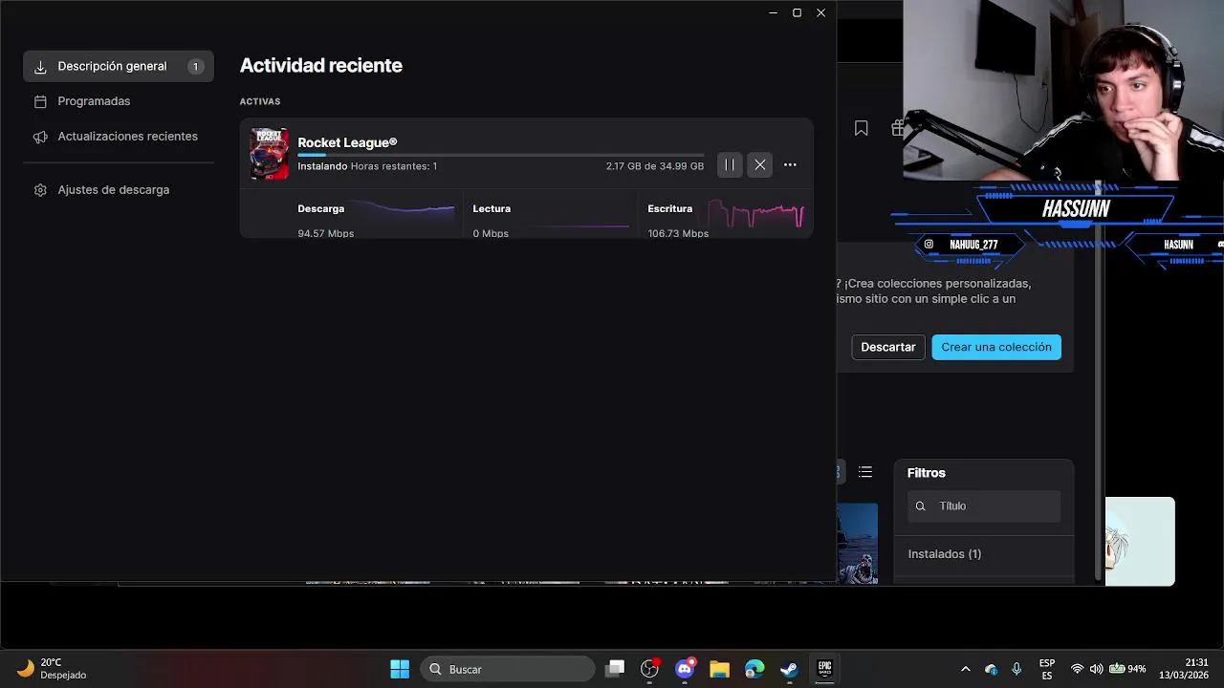The width and height of the screenshot is (1224, 688).
Task: Click the search icon in the Filtros box
Action: 921,506
